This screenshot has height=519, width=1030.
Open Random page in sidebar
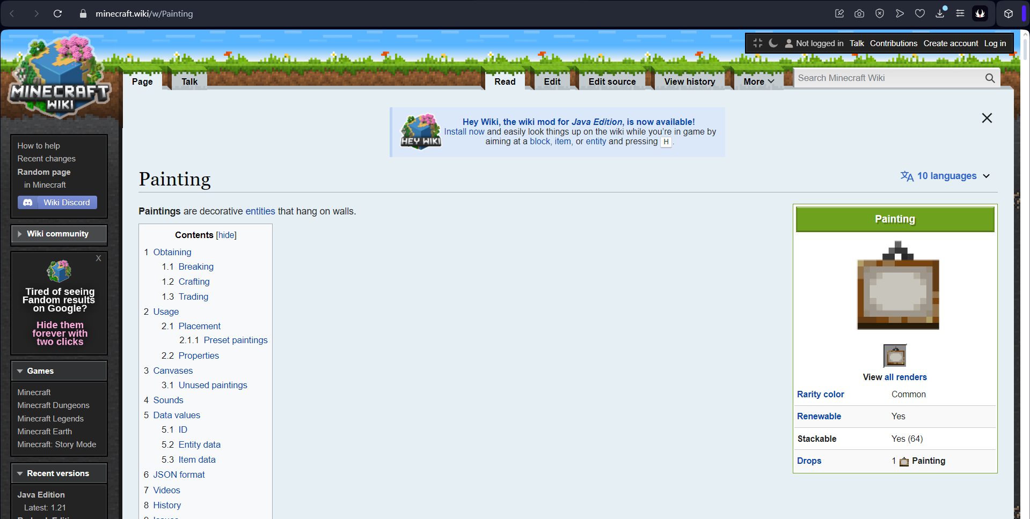click(x=43, y=172)
